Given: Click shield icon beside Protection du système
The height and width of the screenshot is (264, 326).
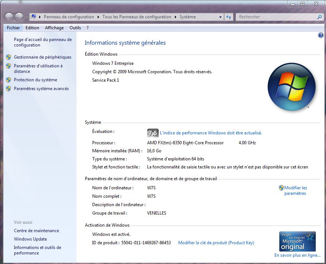Looking at the screenshot, I should (x=8, y=80).
